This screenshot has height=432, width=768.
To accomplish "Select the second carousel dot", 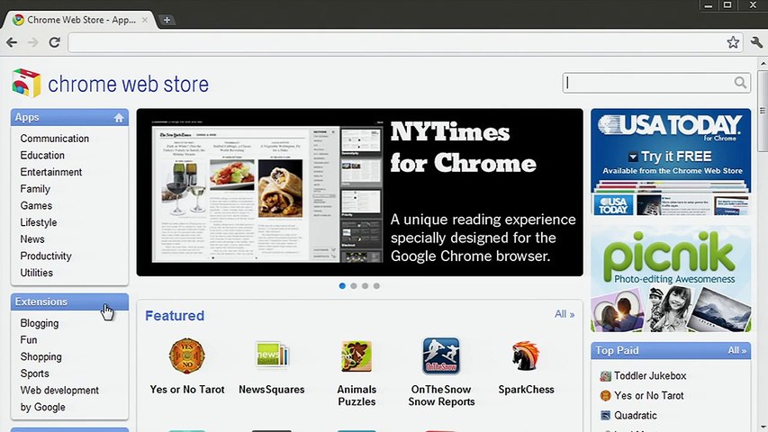I will tap(354, 286).
